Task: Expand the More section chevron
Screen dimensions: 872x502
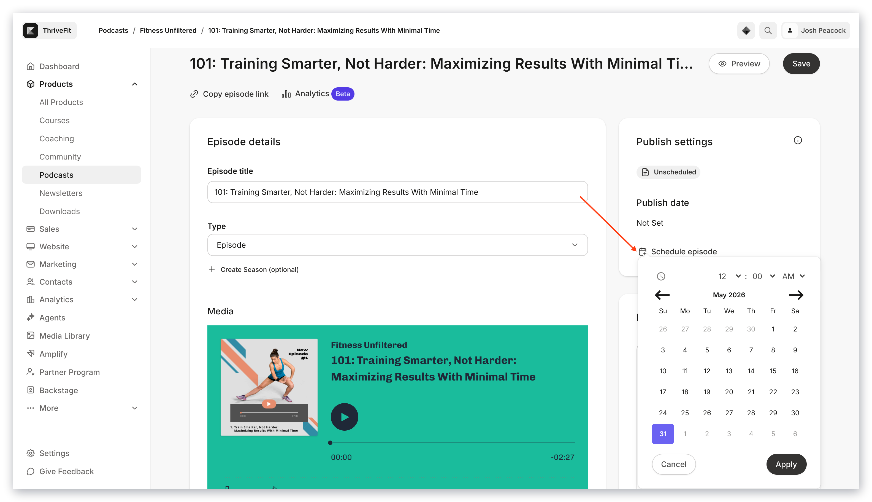Action: tap(134, 408)
